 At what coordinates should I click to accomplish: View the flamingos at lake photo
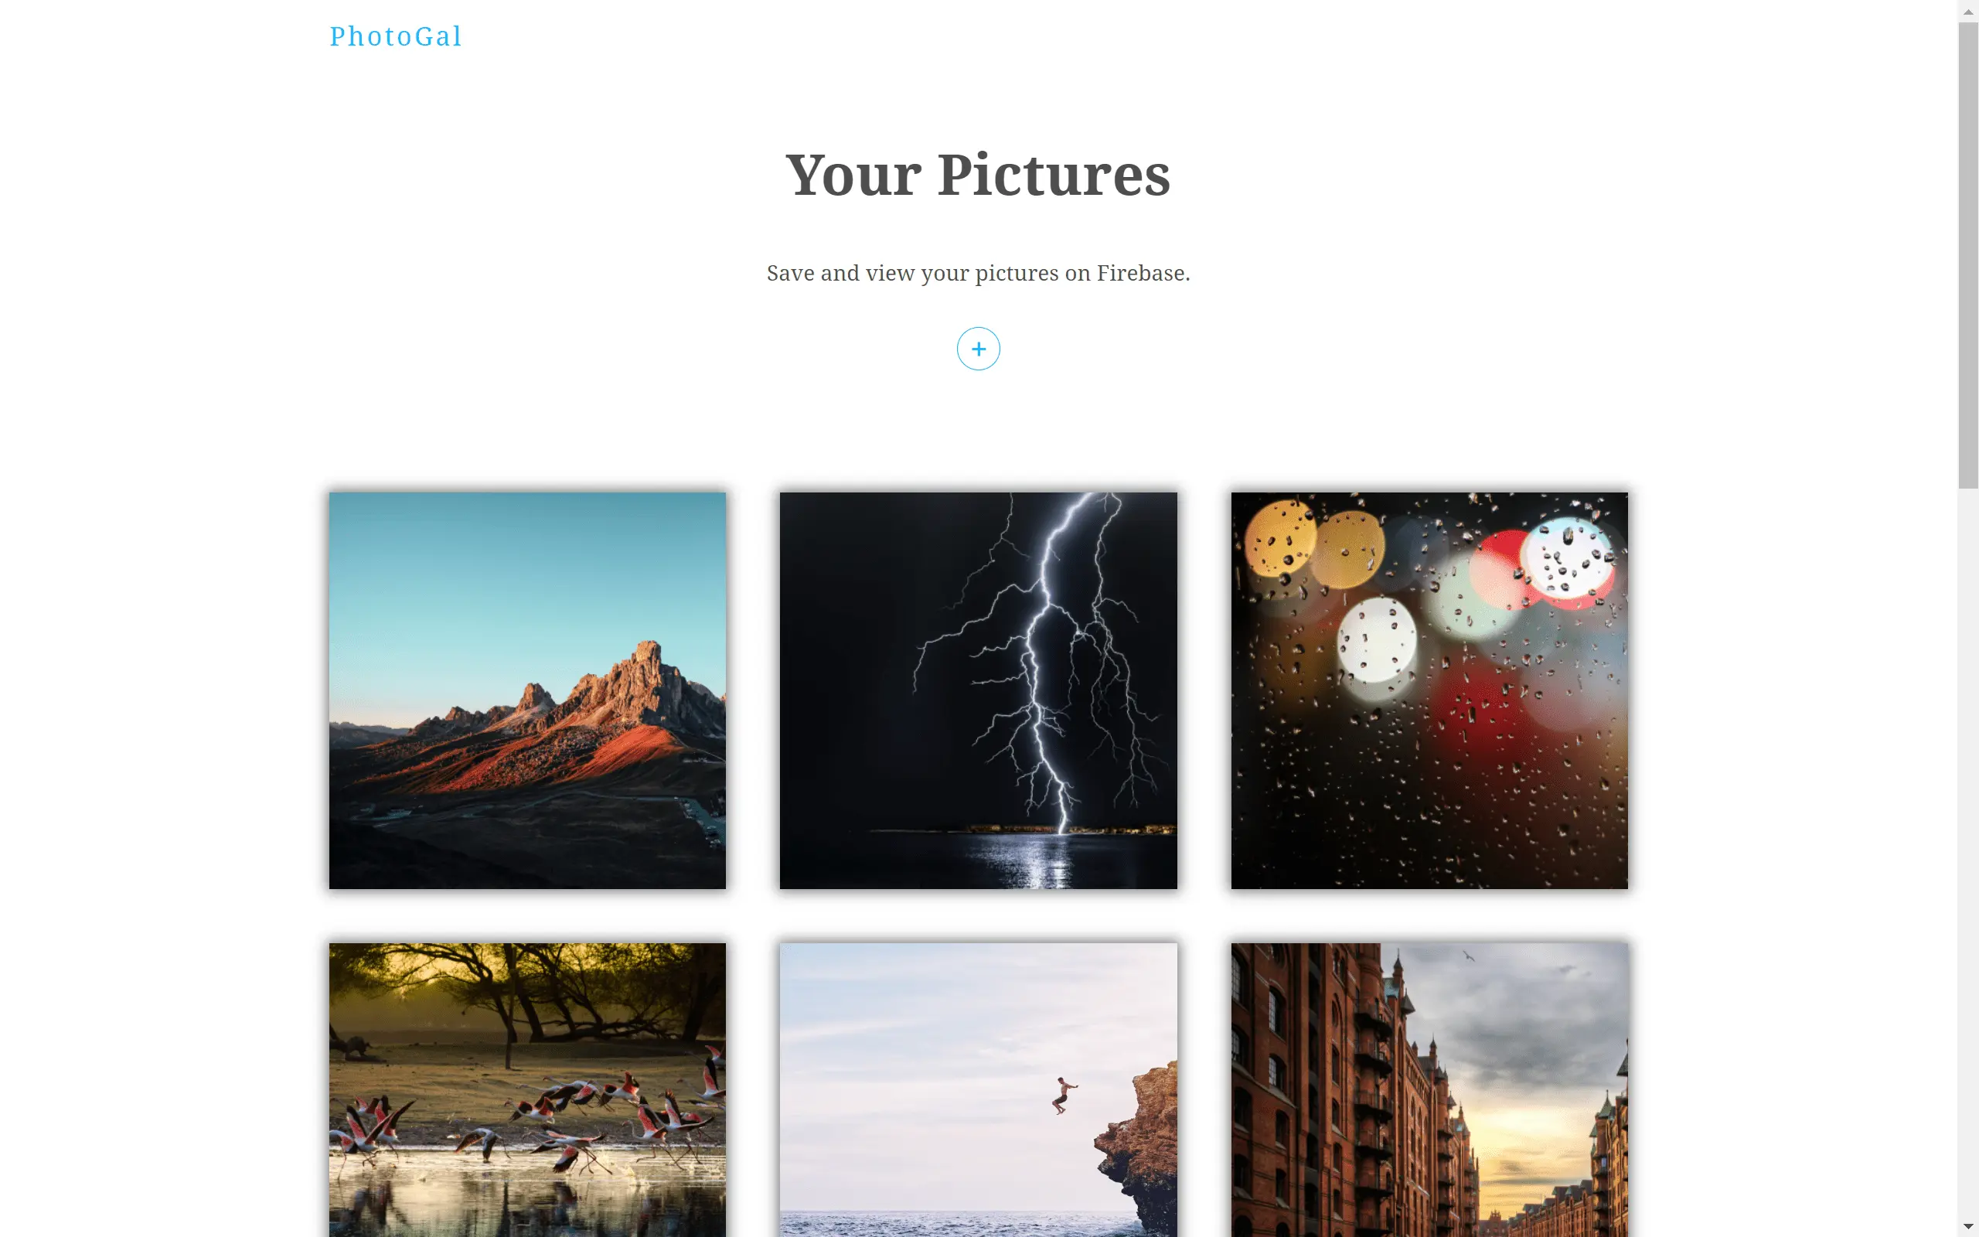coord(527,1090)
